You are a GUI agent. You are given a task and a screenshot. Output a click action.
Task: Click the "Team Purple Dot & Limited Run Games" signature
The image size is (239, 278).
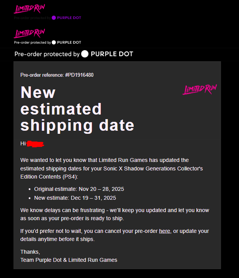point(69,260)
